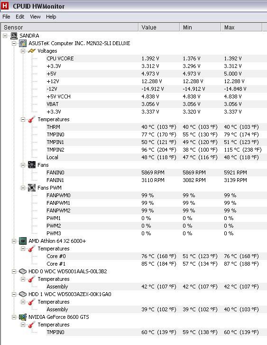Click the HDD 1 WDC drive icon
Screen dimensions: 267x345
coord(23,294)
